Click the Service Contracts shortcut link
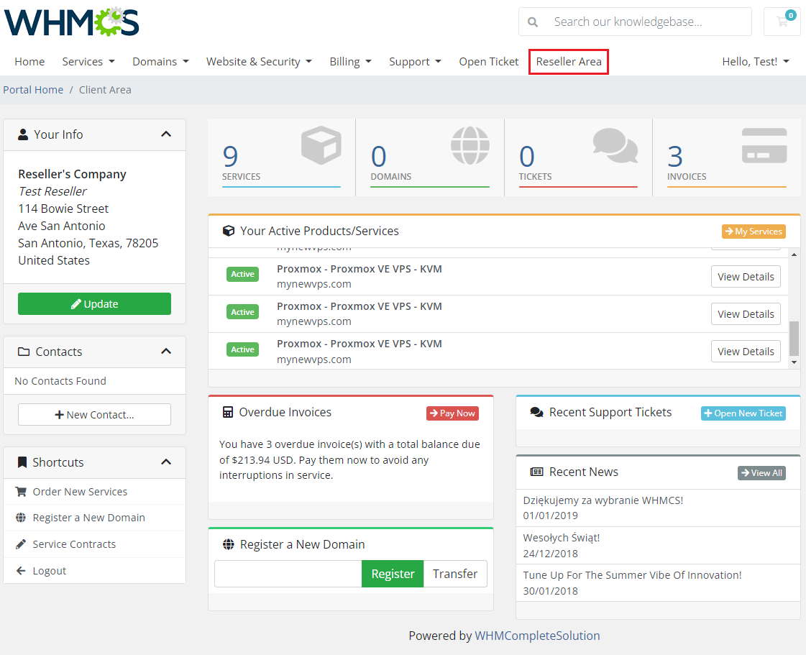806x655 pixels. pyautogui.click(x=95, y=544)
